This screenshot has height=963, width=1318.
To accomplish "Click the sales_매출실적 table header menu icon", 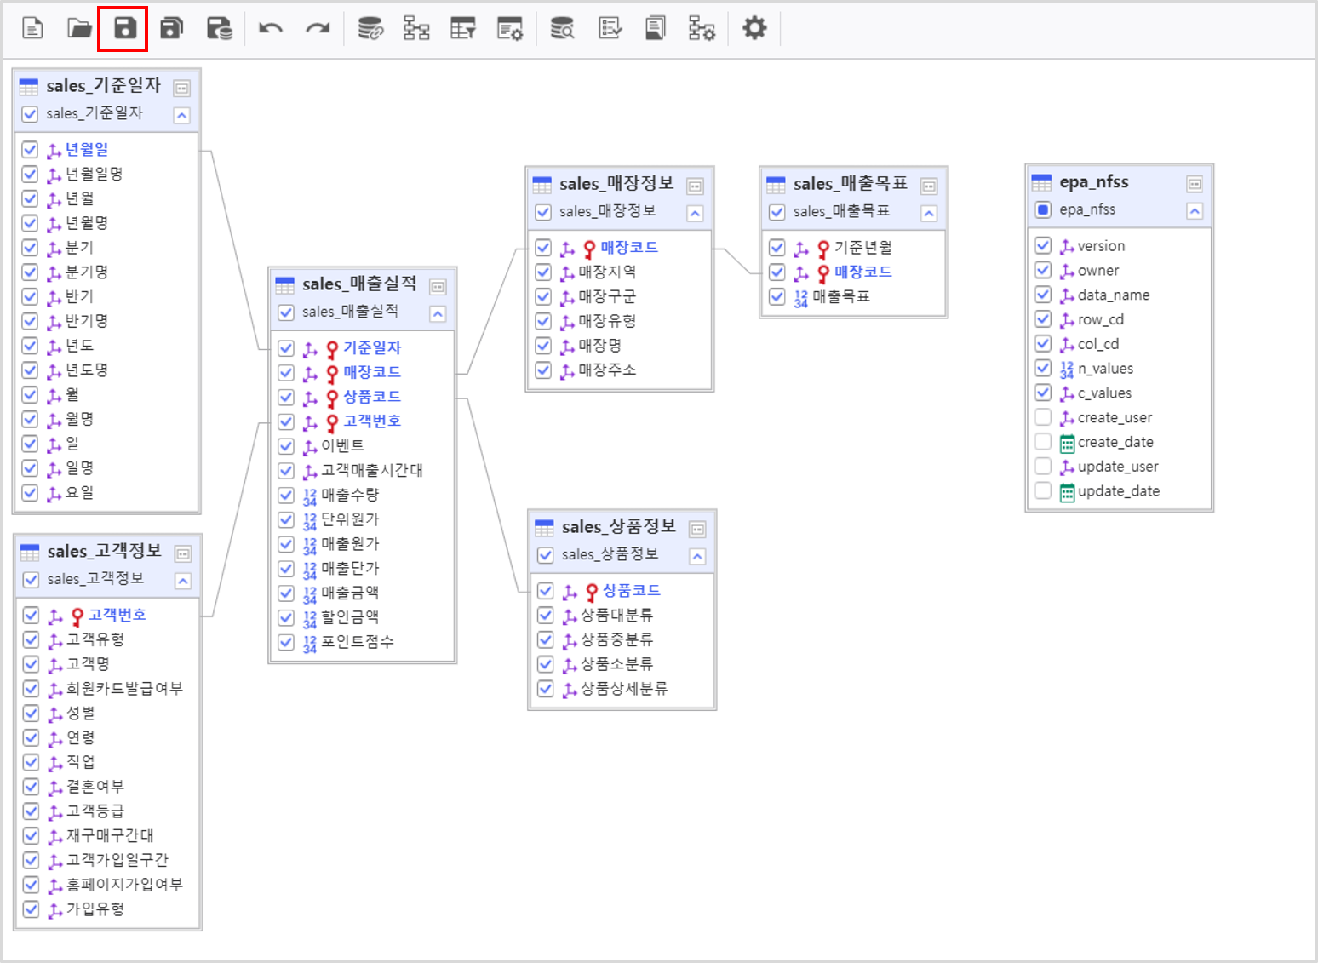I will pos(438,287).
